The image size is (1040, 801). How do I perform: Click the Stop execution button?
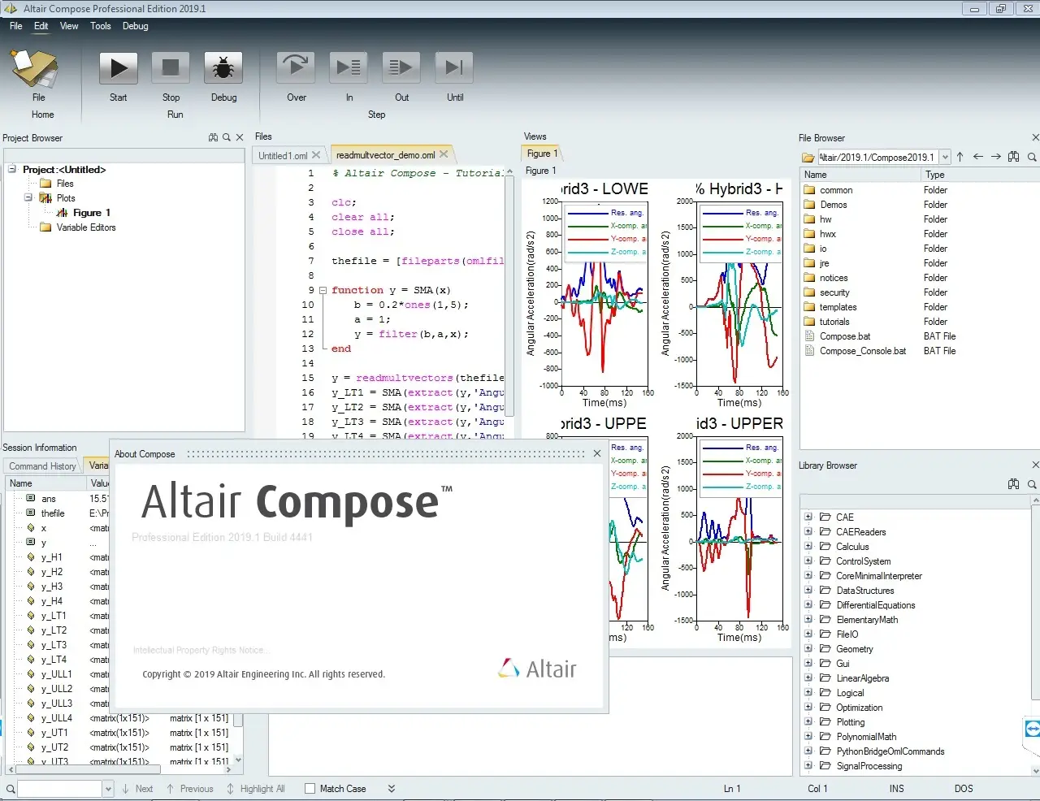tap(171, 68)
